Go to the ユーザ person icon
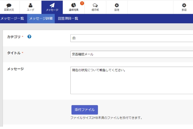This screenshot has width=193, height=129. coord(30,5)
